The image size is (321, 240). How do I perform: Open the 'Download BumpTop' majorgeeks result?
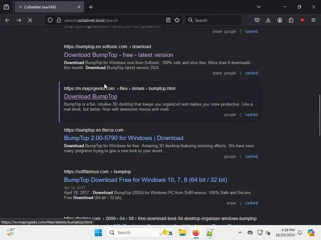pyautogui.click(x=91, y=97)
